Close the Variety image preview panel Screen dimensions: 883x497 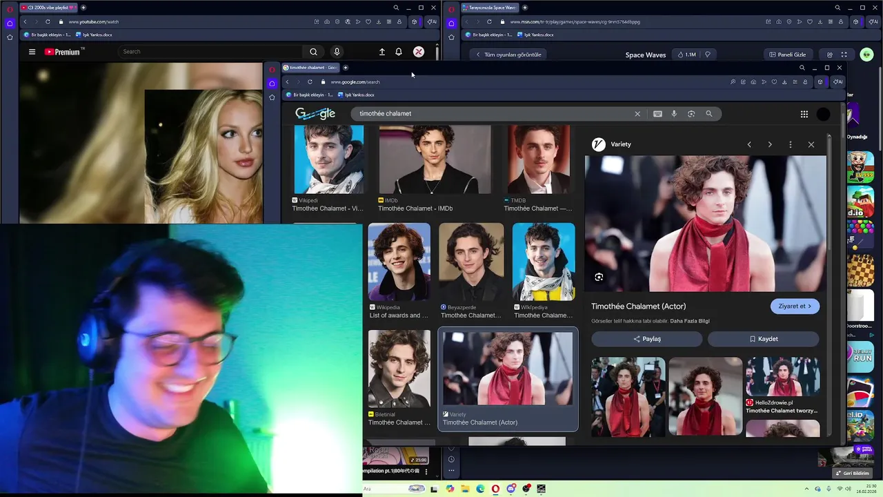(x=811, y=144)
